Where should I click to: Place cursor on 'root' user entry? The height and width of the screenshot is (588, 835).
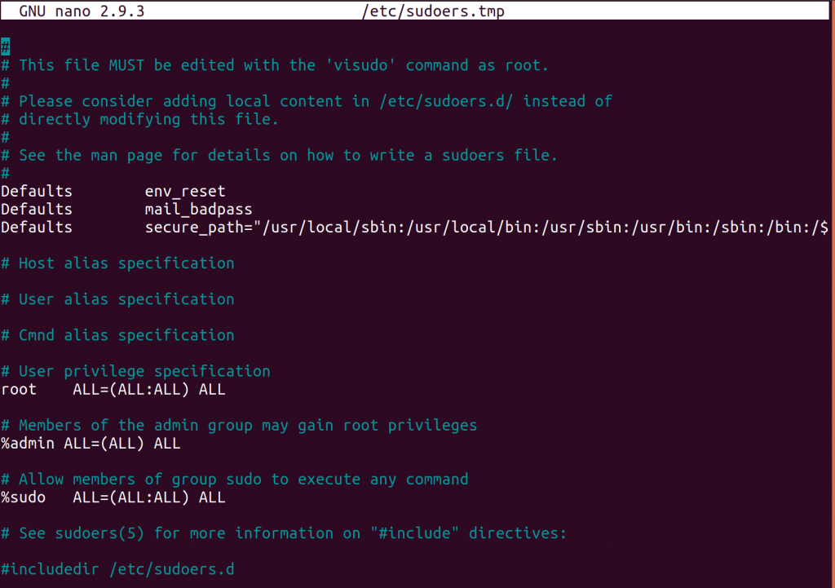click(20, 389)
